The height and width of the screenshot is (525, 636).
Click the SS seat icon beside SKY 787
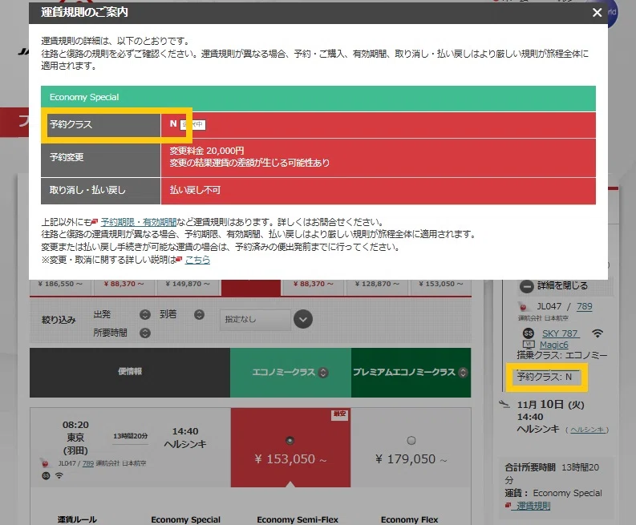coord(528,333)
